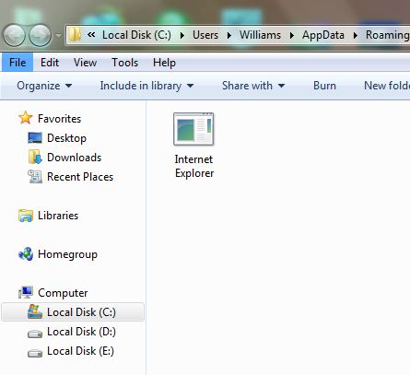
Task: Click the Local Disk (D:) drive icon
Action: coord(35,334)
